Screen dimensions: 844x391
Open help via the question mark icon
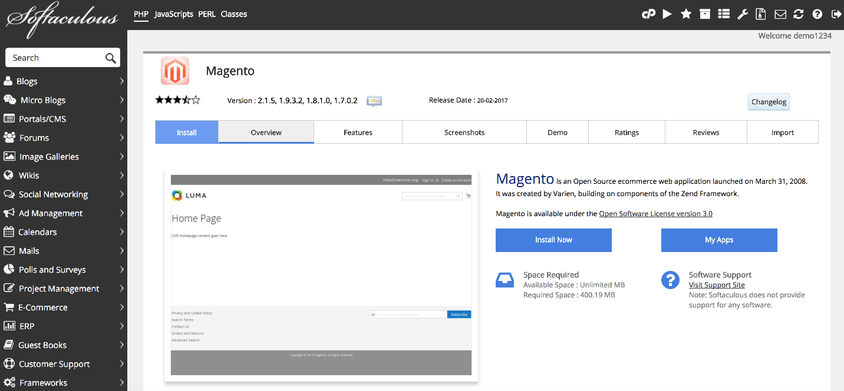click(817, 14)
